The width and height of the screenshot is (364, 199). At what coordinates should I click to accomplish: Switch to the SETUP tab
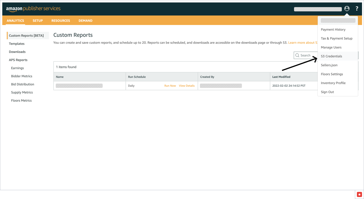[38, 20]
